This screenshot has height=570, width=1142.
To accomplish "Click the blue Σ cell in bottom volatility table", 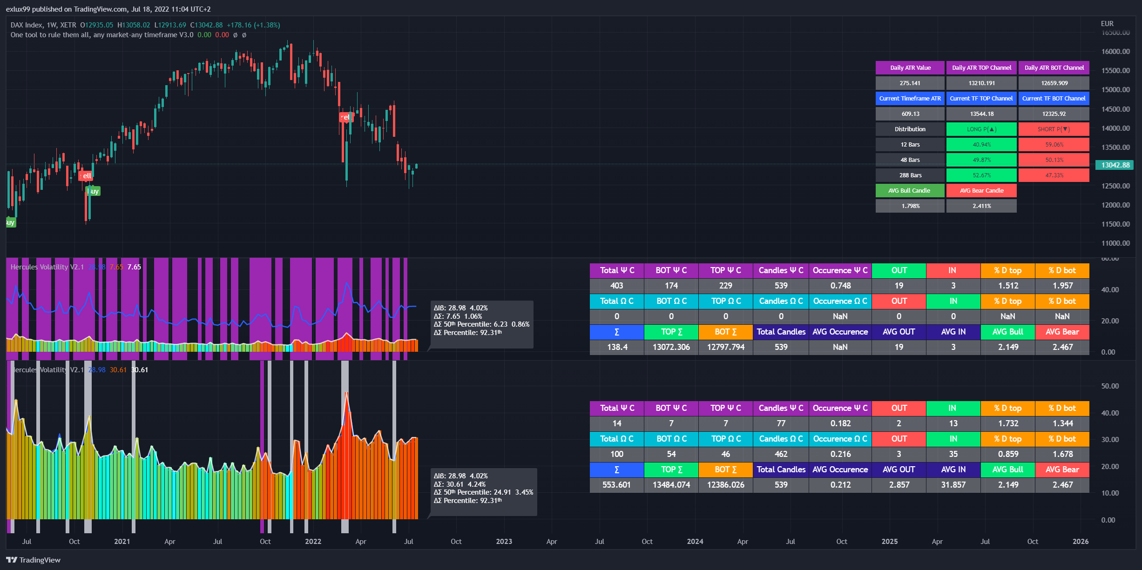I will tap(616, 469).
